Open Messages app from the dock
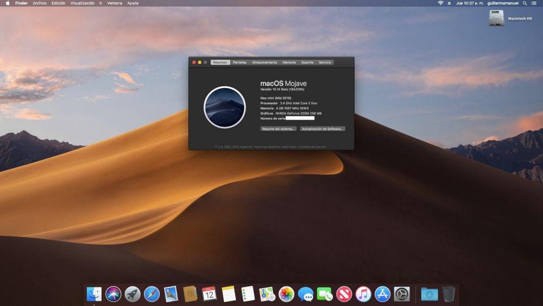Viewport: 543px width, 306px height. [x=306, y=294]
